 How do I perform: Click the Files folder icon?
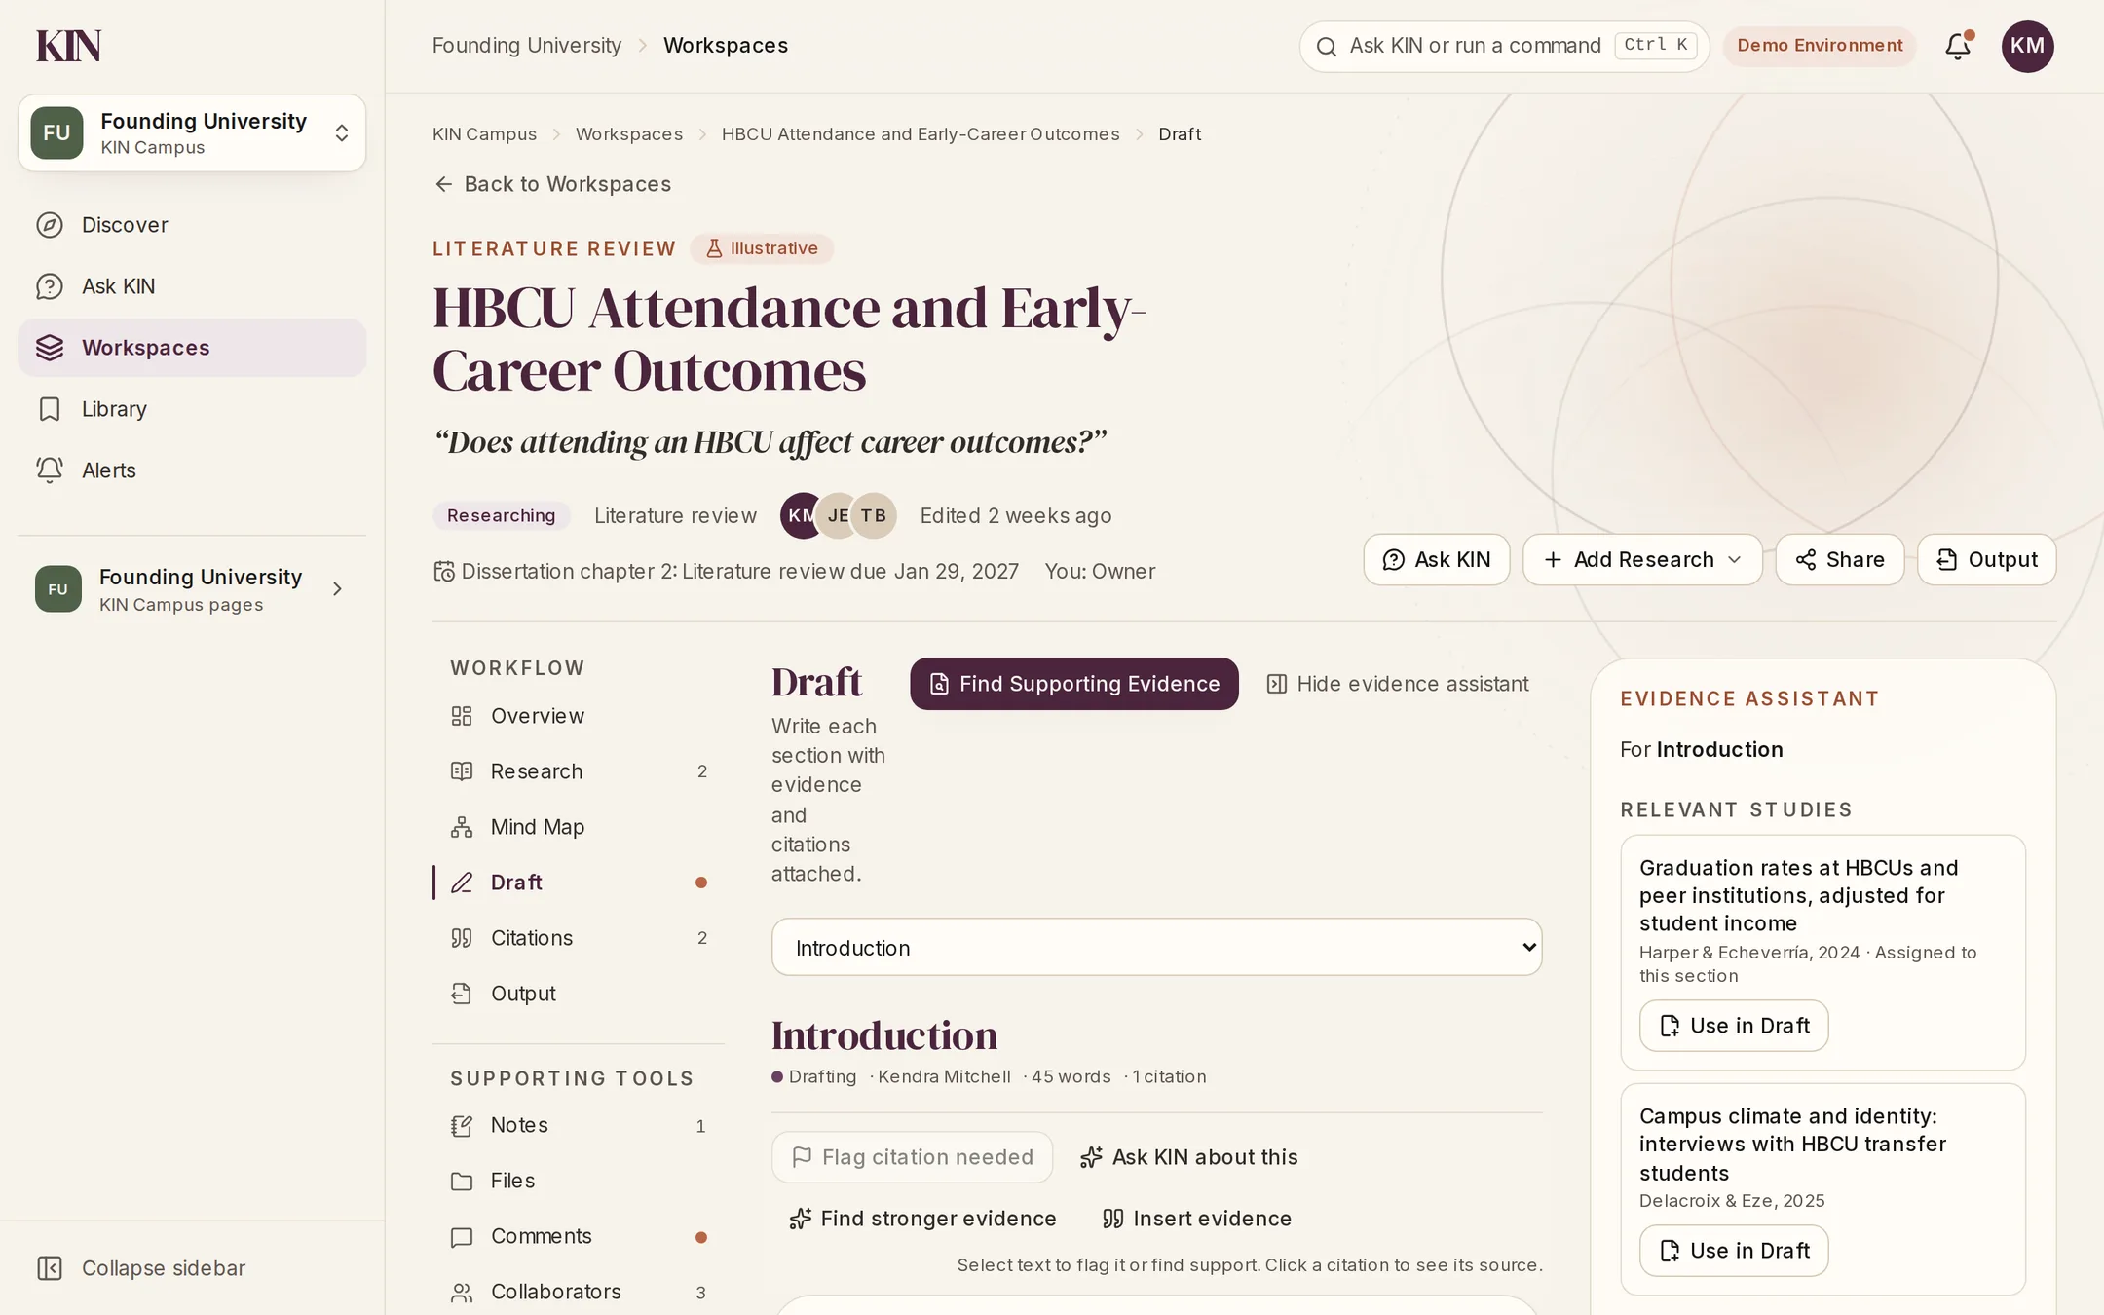click(x=462, y=1182)
